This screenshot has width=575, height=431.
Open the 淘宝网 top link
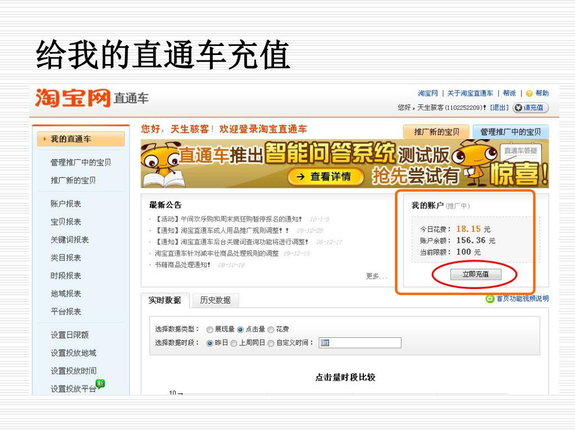(428, 94)
